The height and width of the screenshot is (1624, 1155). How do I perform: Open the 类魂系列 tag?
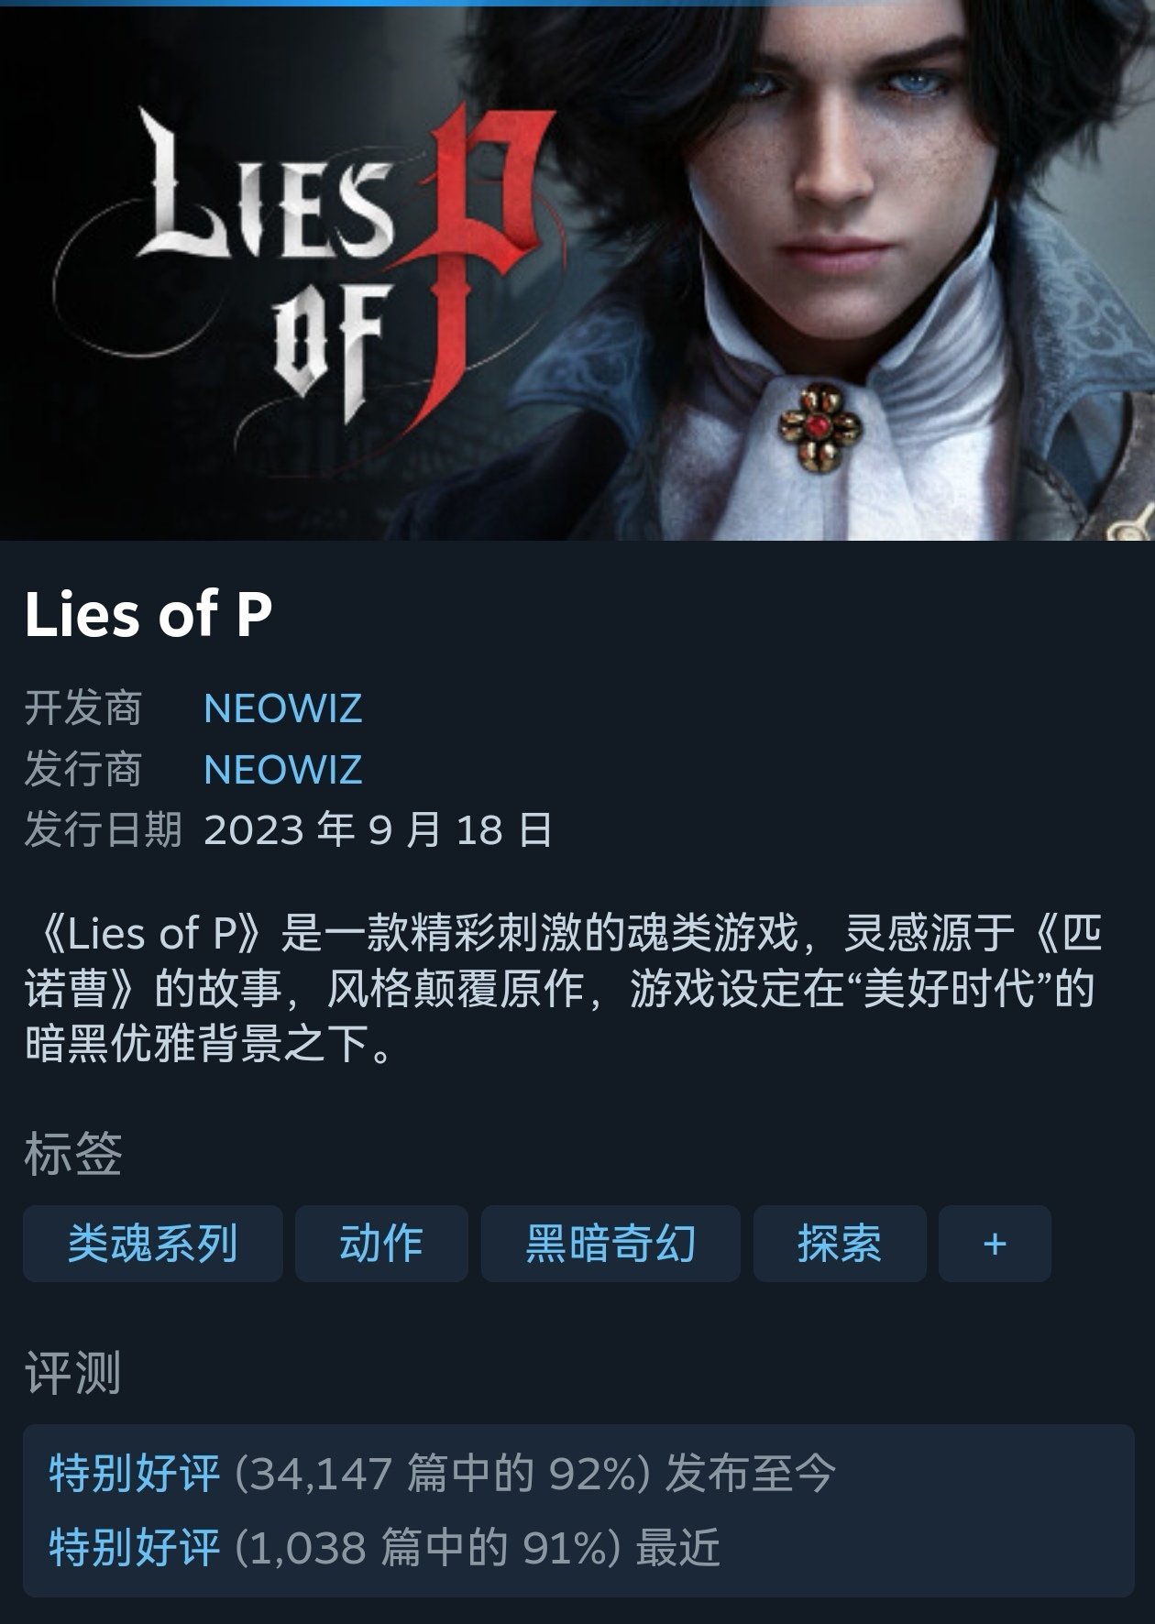(x=152, y=1243)
